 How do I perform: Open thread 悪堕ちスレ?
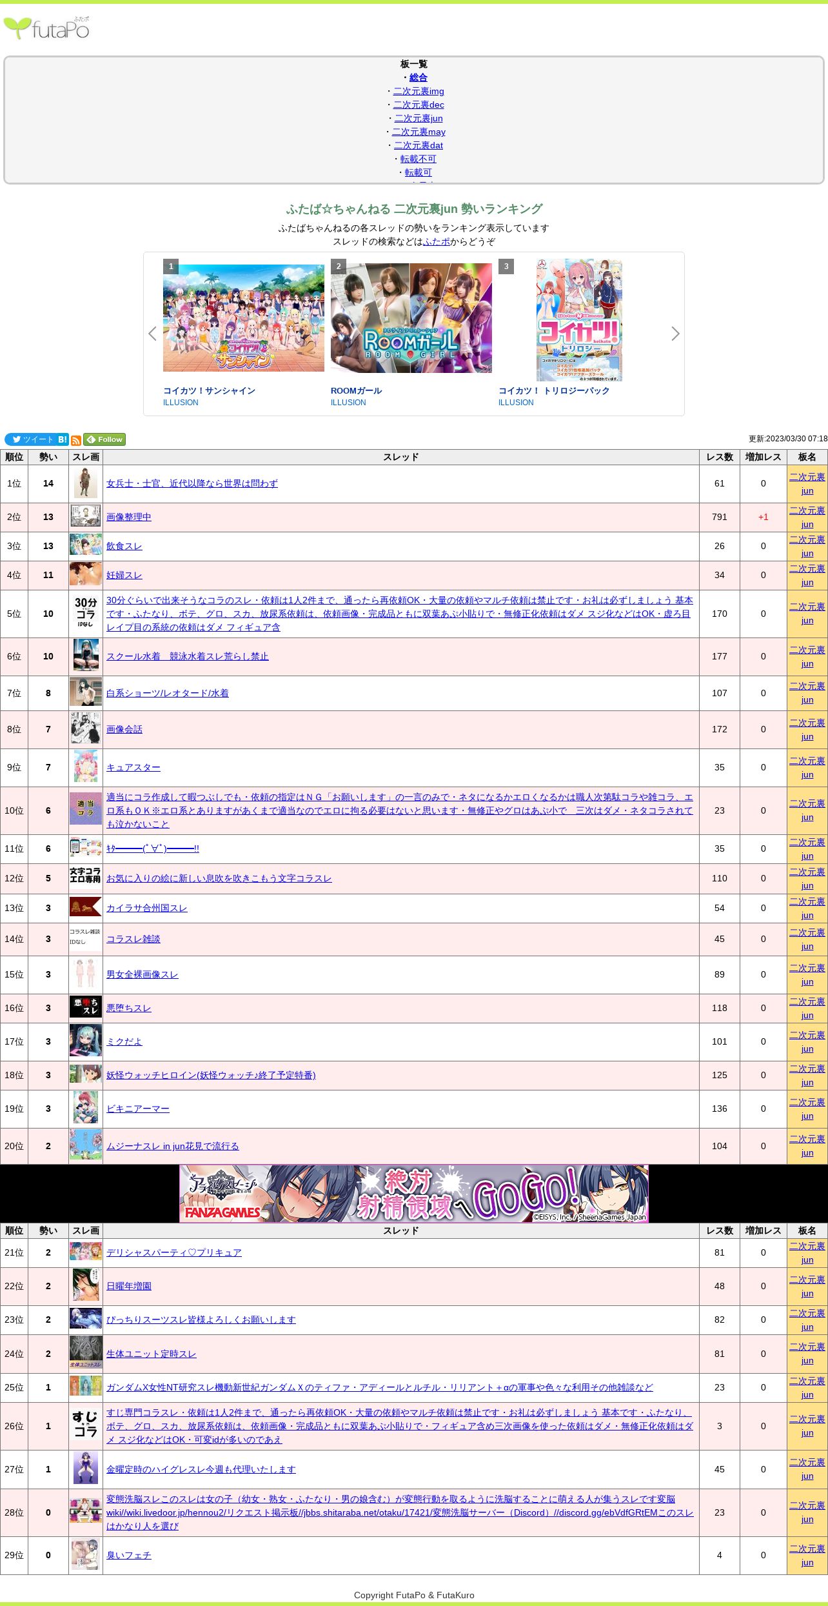coord(129,1008)
